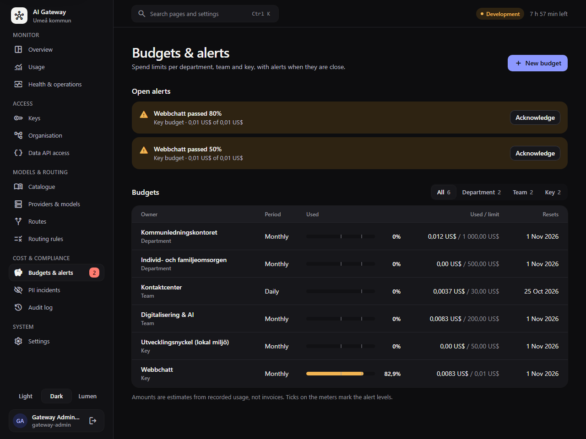
Task: Open the Routes fork icon
Action: click(x=18, y=221)
